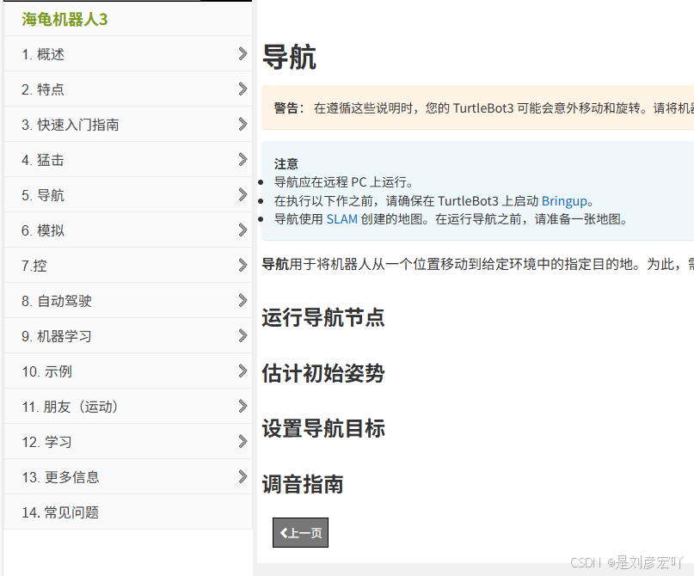This screenshot has width=694, height=576.
Task: Expand chevron beside 2. 特点
Action: pos(243,89)
